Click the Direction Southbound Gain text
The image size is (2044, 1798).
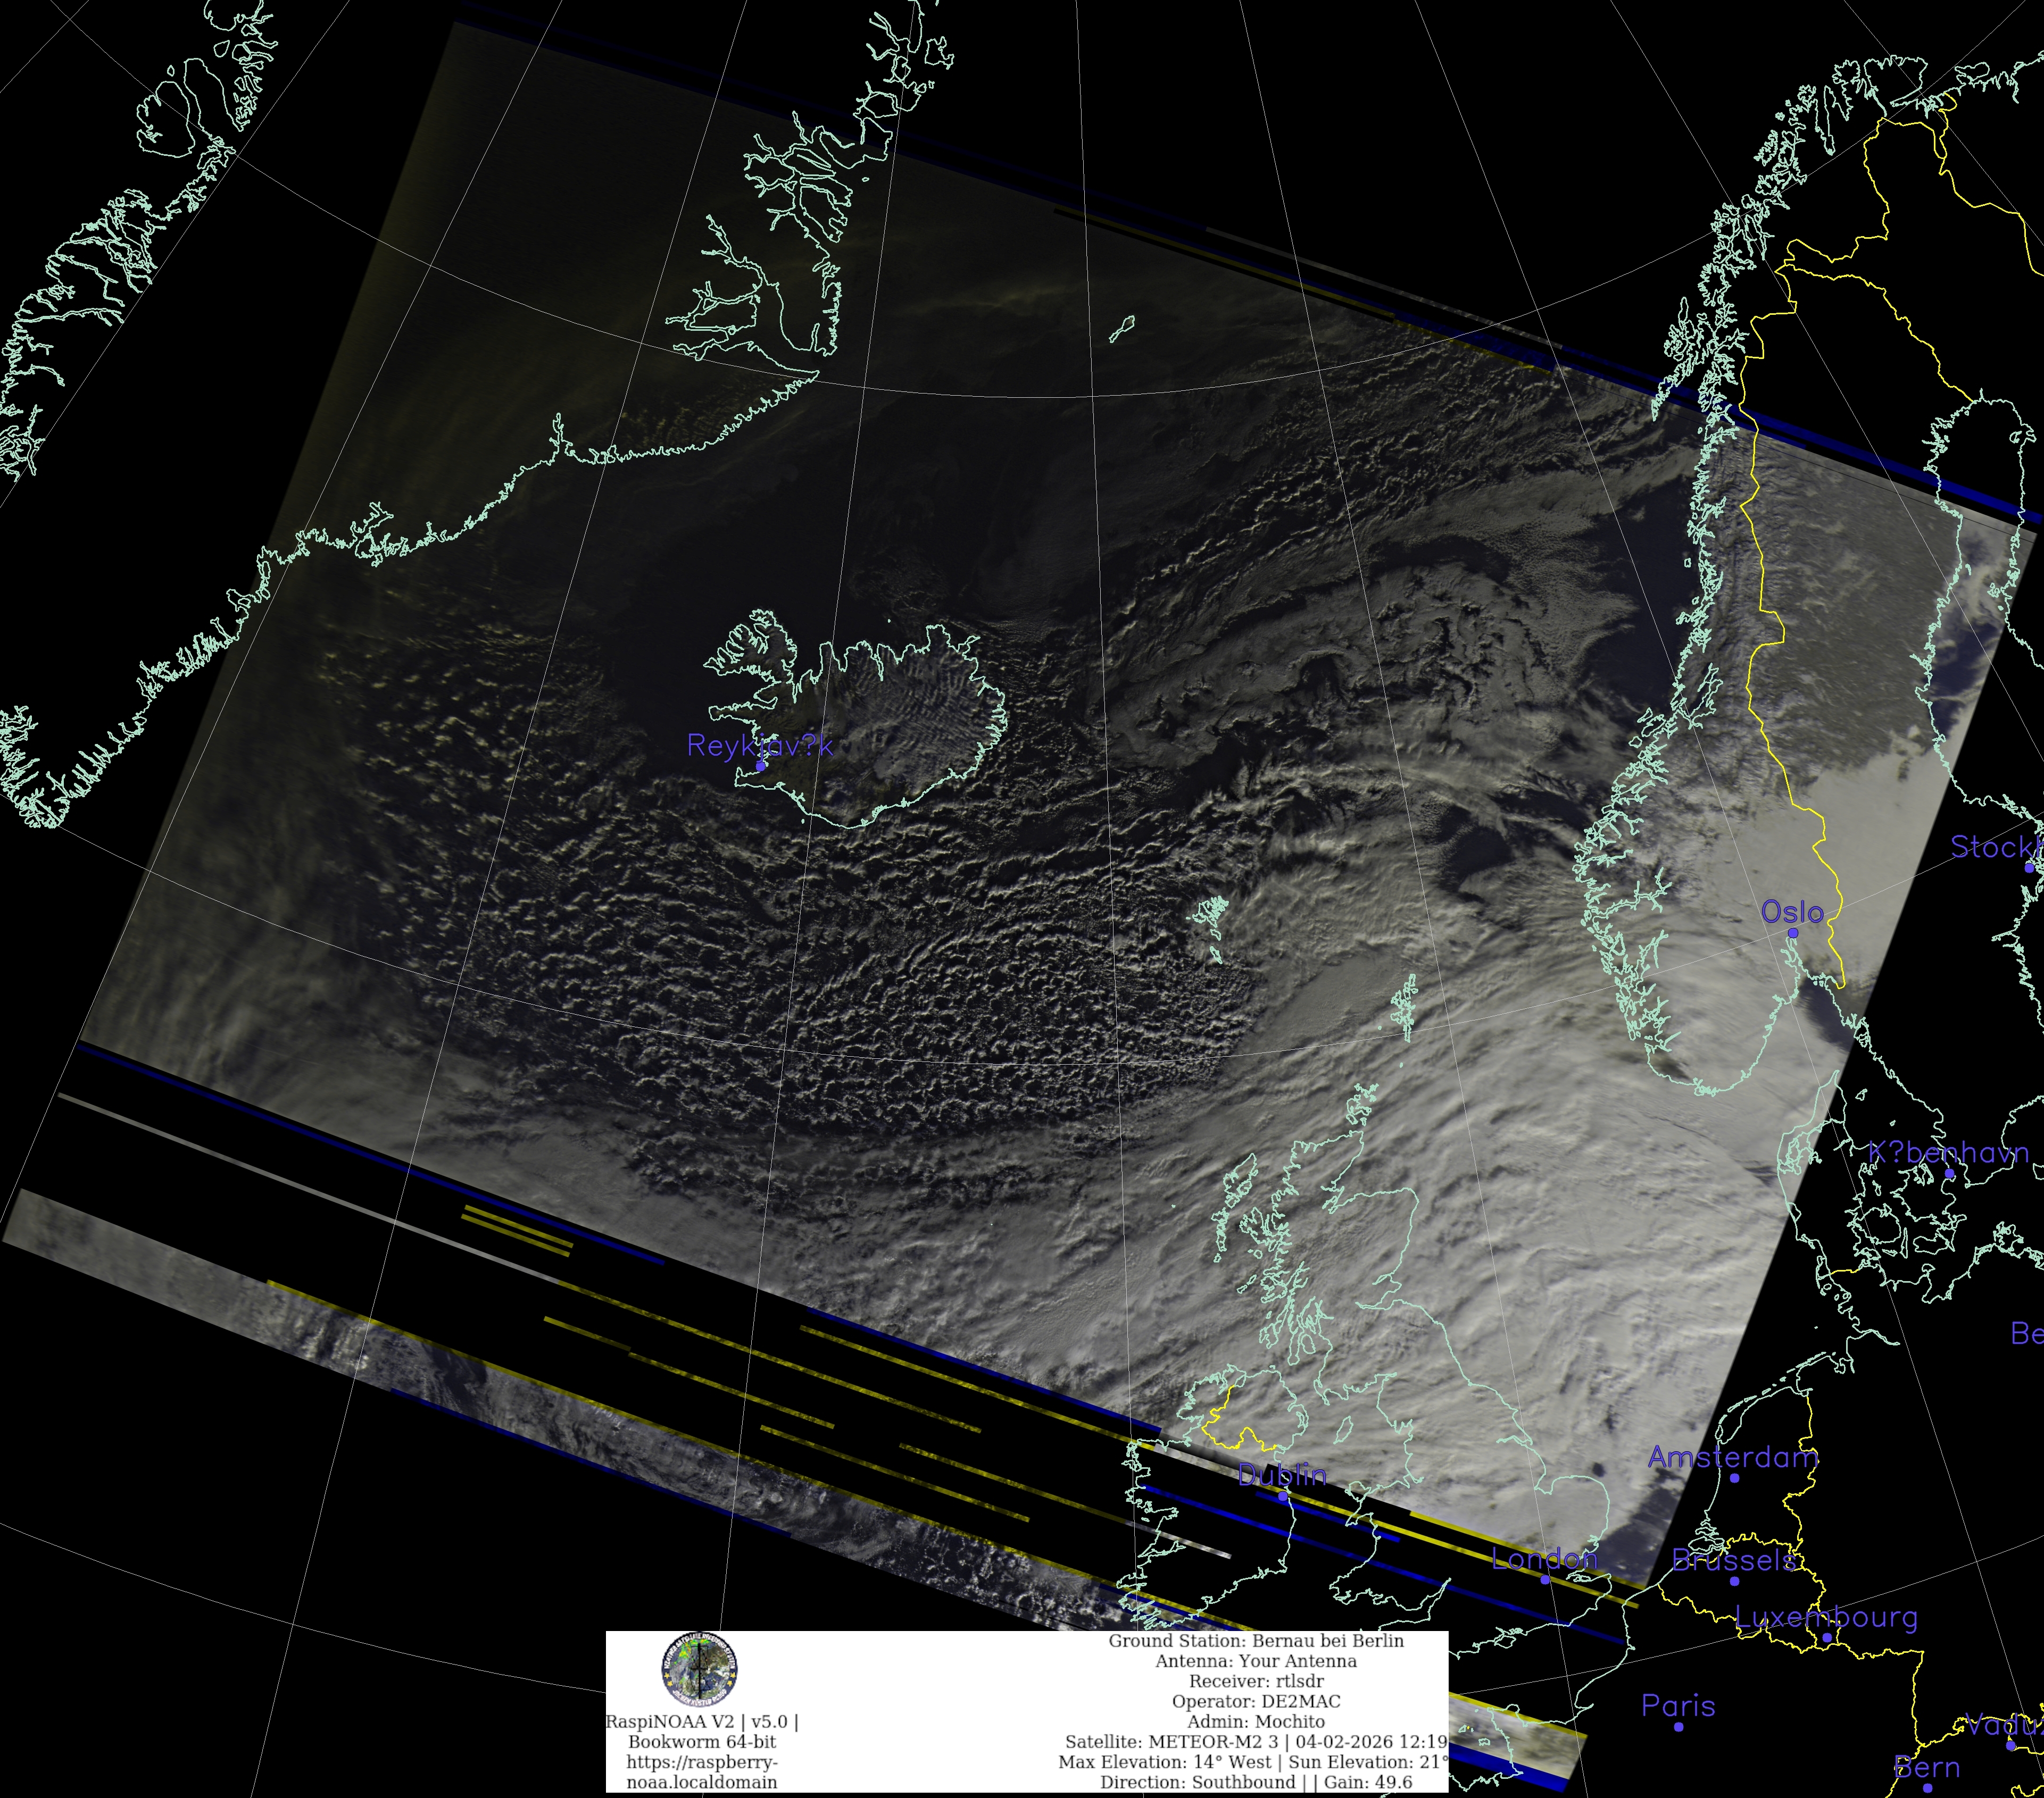(x=1255, y=1781)
